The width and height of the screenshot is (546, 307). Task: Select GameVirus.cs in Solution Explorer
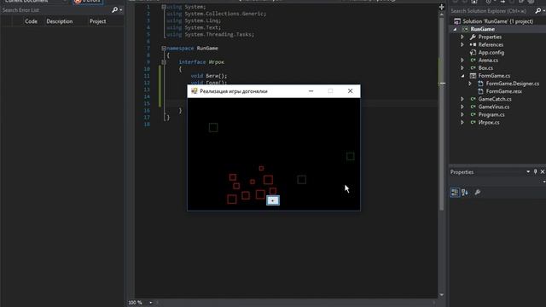pos(493,107)
